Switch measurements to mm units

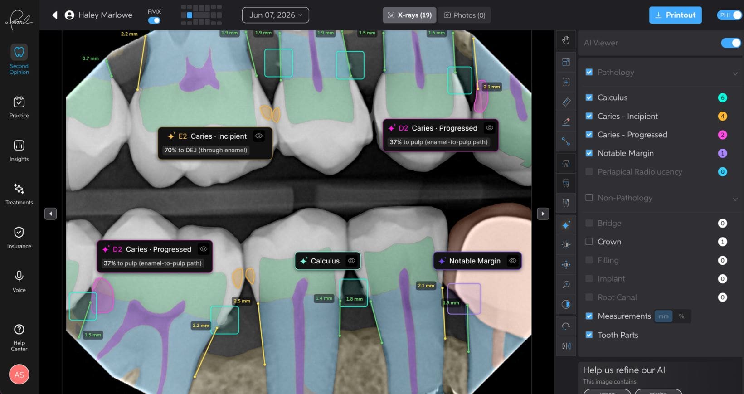pyautogui.click(x=663, y=316)
